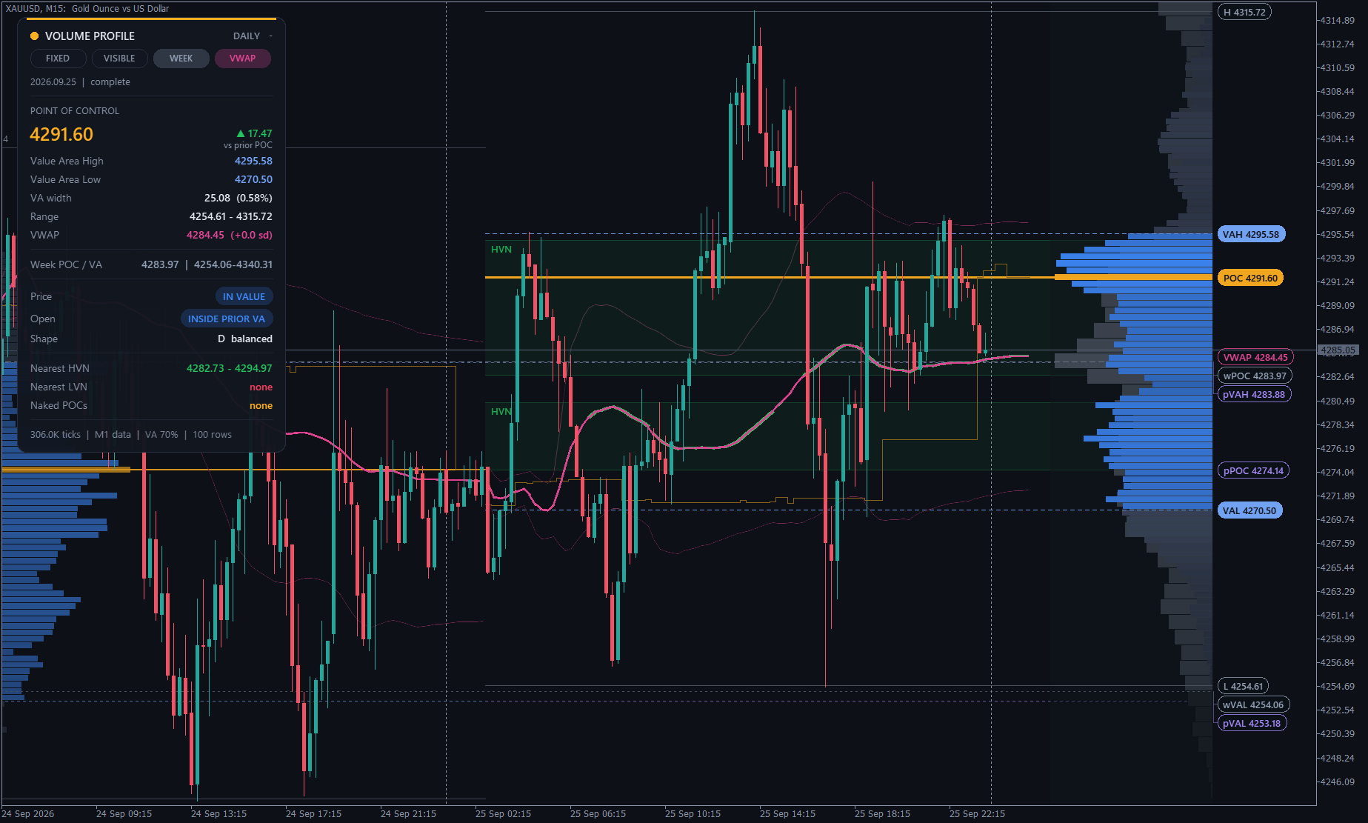Click the INSIDE PRIOR VA badge
This screenshot has width=1368, height=823.
[227, 319]
